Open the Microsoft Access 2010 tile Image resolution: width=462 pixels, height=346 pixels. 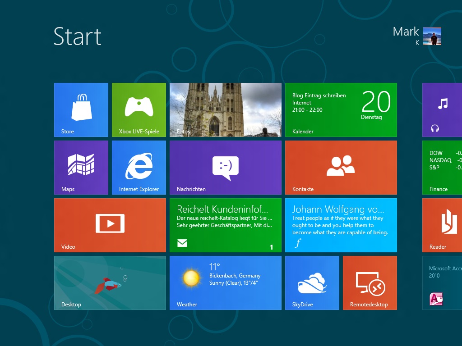coord(442,283)
